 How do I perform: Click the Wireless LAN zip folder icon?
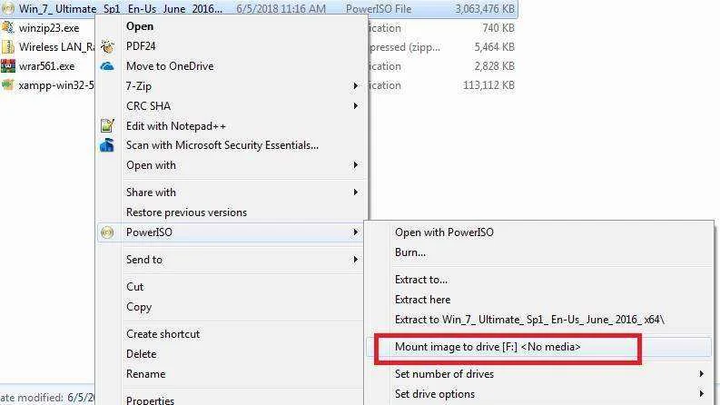(x=8, y=47)
